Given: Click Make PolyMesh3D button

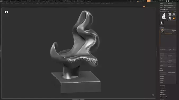Looking at the screenshot, I should [170, 6].
